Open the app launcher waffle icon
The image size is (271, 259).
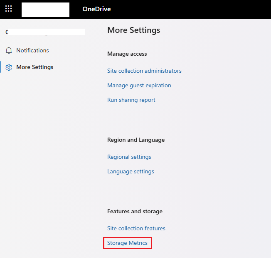8,9
